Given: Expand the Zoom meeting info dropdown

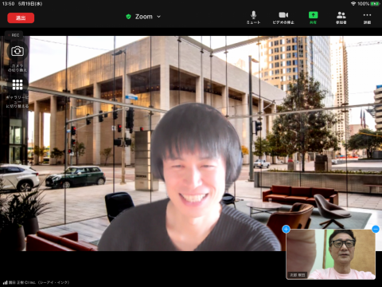Looking at the screenshot, I should pyautogui.click(x=158, y=17).
